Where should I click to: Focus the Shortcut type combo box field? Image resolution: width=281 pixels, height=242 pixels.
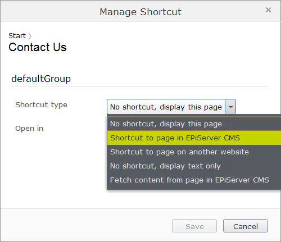(166, 107)
